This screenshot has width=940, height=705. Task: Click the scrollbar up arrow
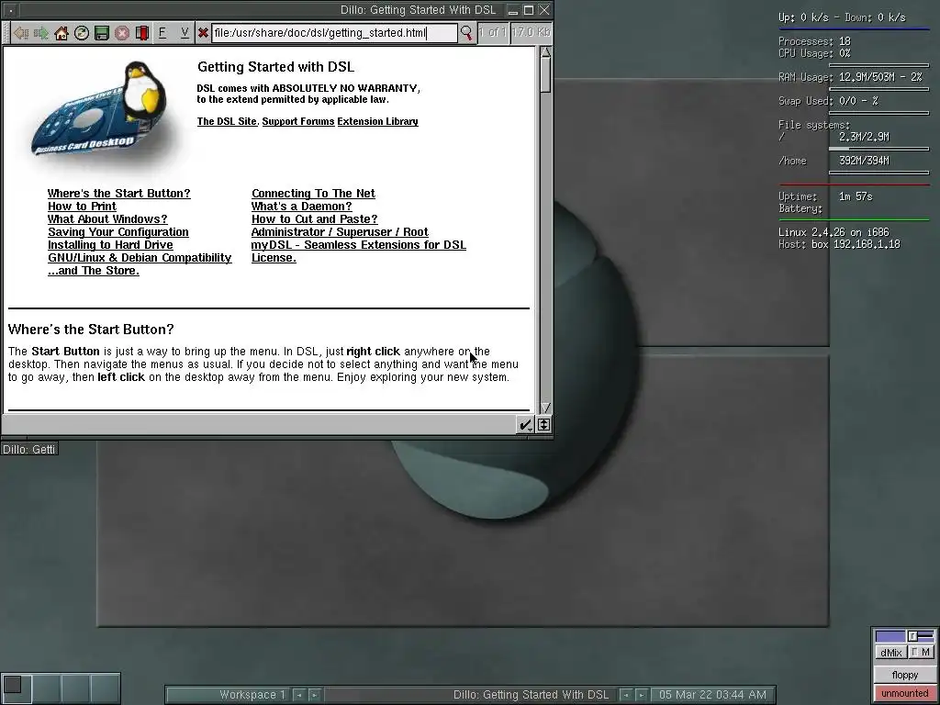tap(545, 52)
